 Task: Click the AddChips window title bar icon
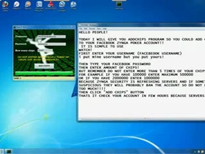tap(15, 27)
